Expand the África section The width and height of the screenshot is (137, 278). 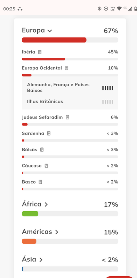coord(46,204)
